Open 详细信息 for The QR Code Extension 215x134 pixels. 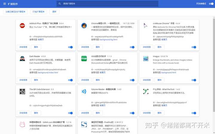tap(23, 113)
